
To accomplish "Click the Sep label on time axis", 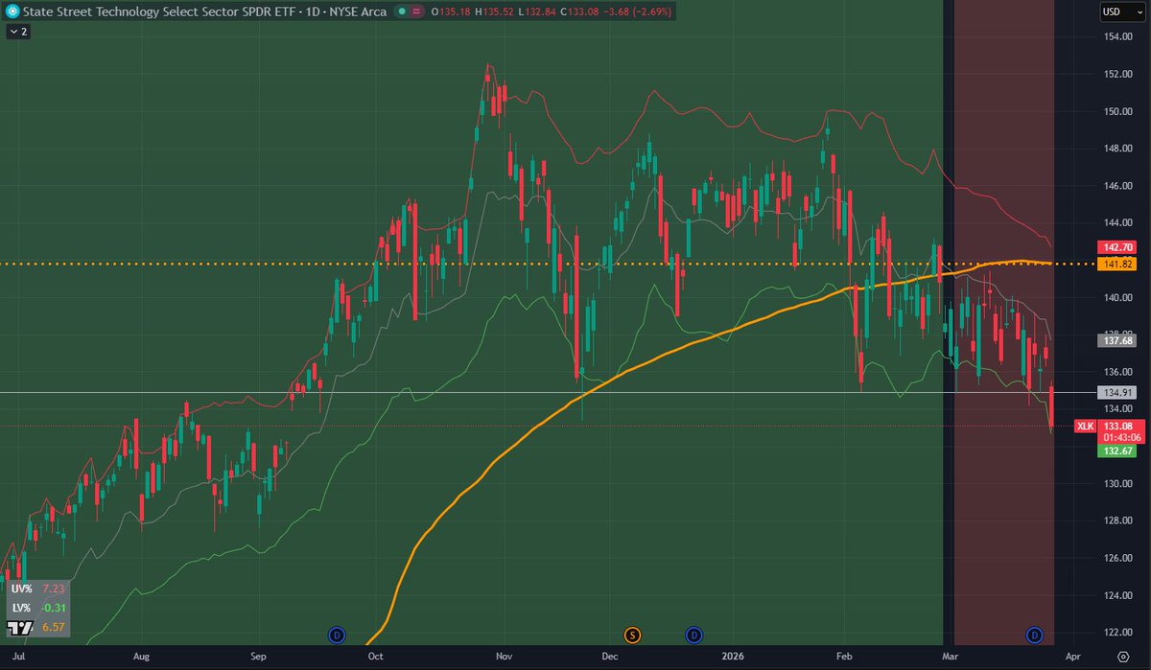I will coord(259,658).
